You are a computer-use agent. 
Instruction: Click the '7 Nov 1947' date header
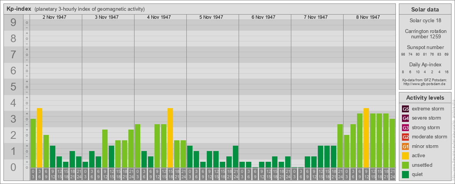tap(316, 17)
